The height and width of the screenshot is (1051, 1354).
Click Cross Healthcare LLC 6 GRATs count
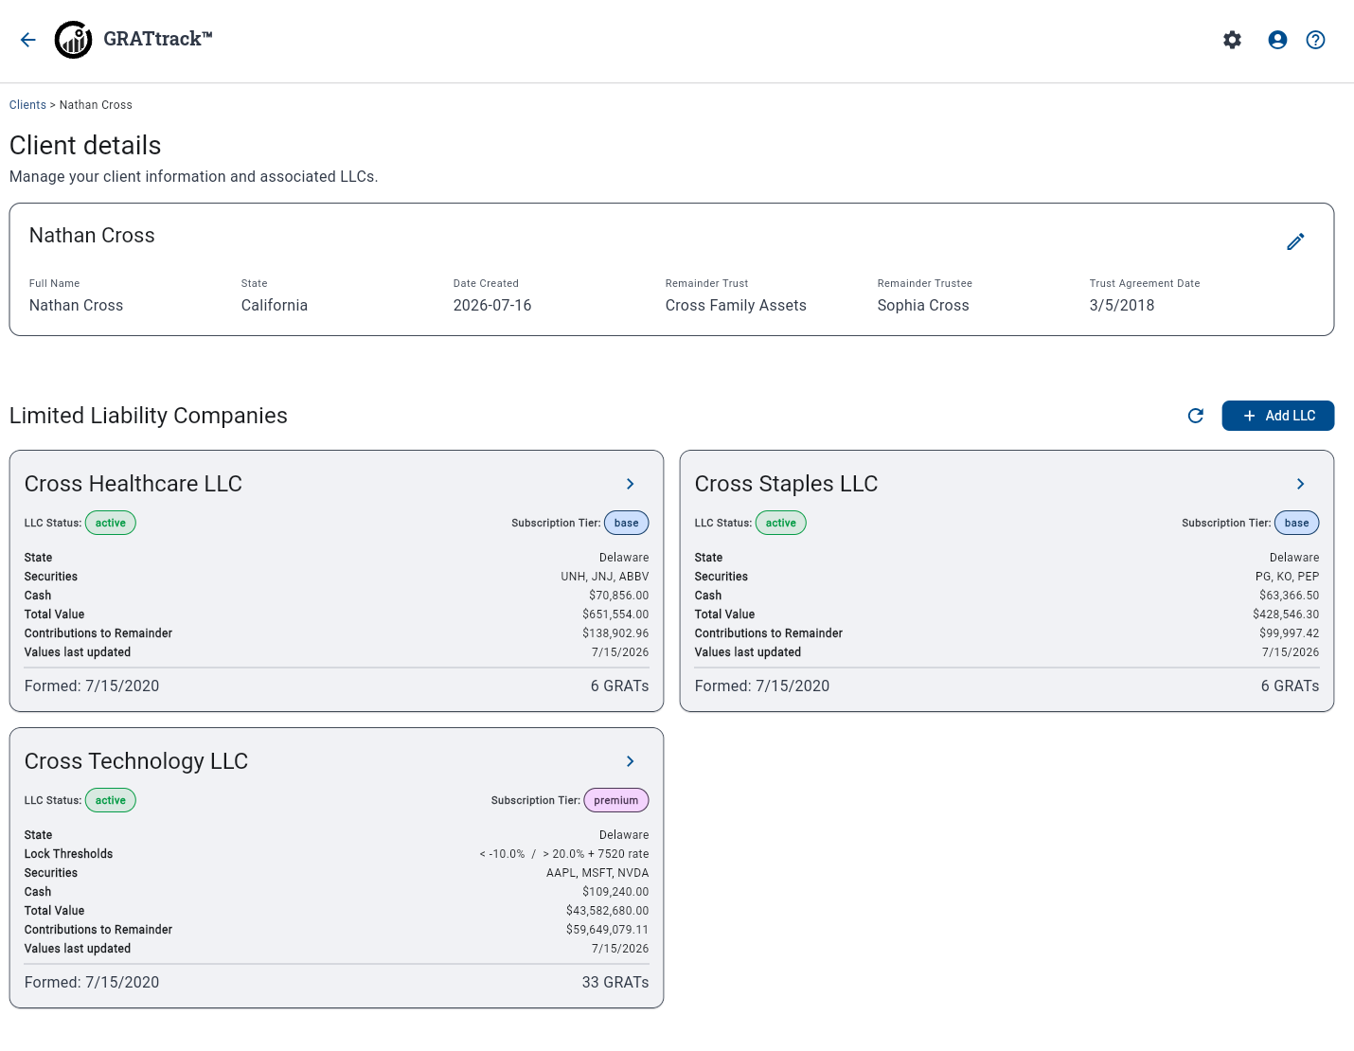tap(620, 686)
